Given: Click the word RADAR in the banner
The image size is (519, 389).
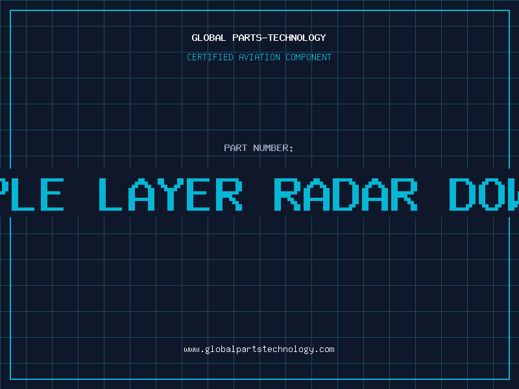Looking at the screenshot, I should (x=346, y=194).
